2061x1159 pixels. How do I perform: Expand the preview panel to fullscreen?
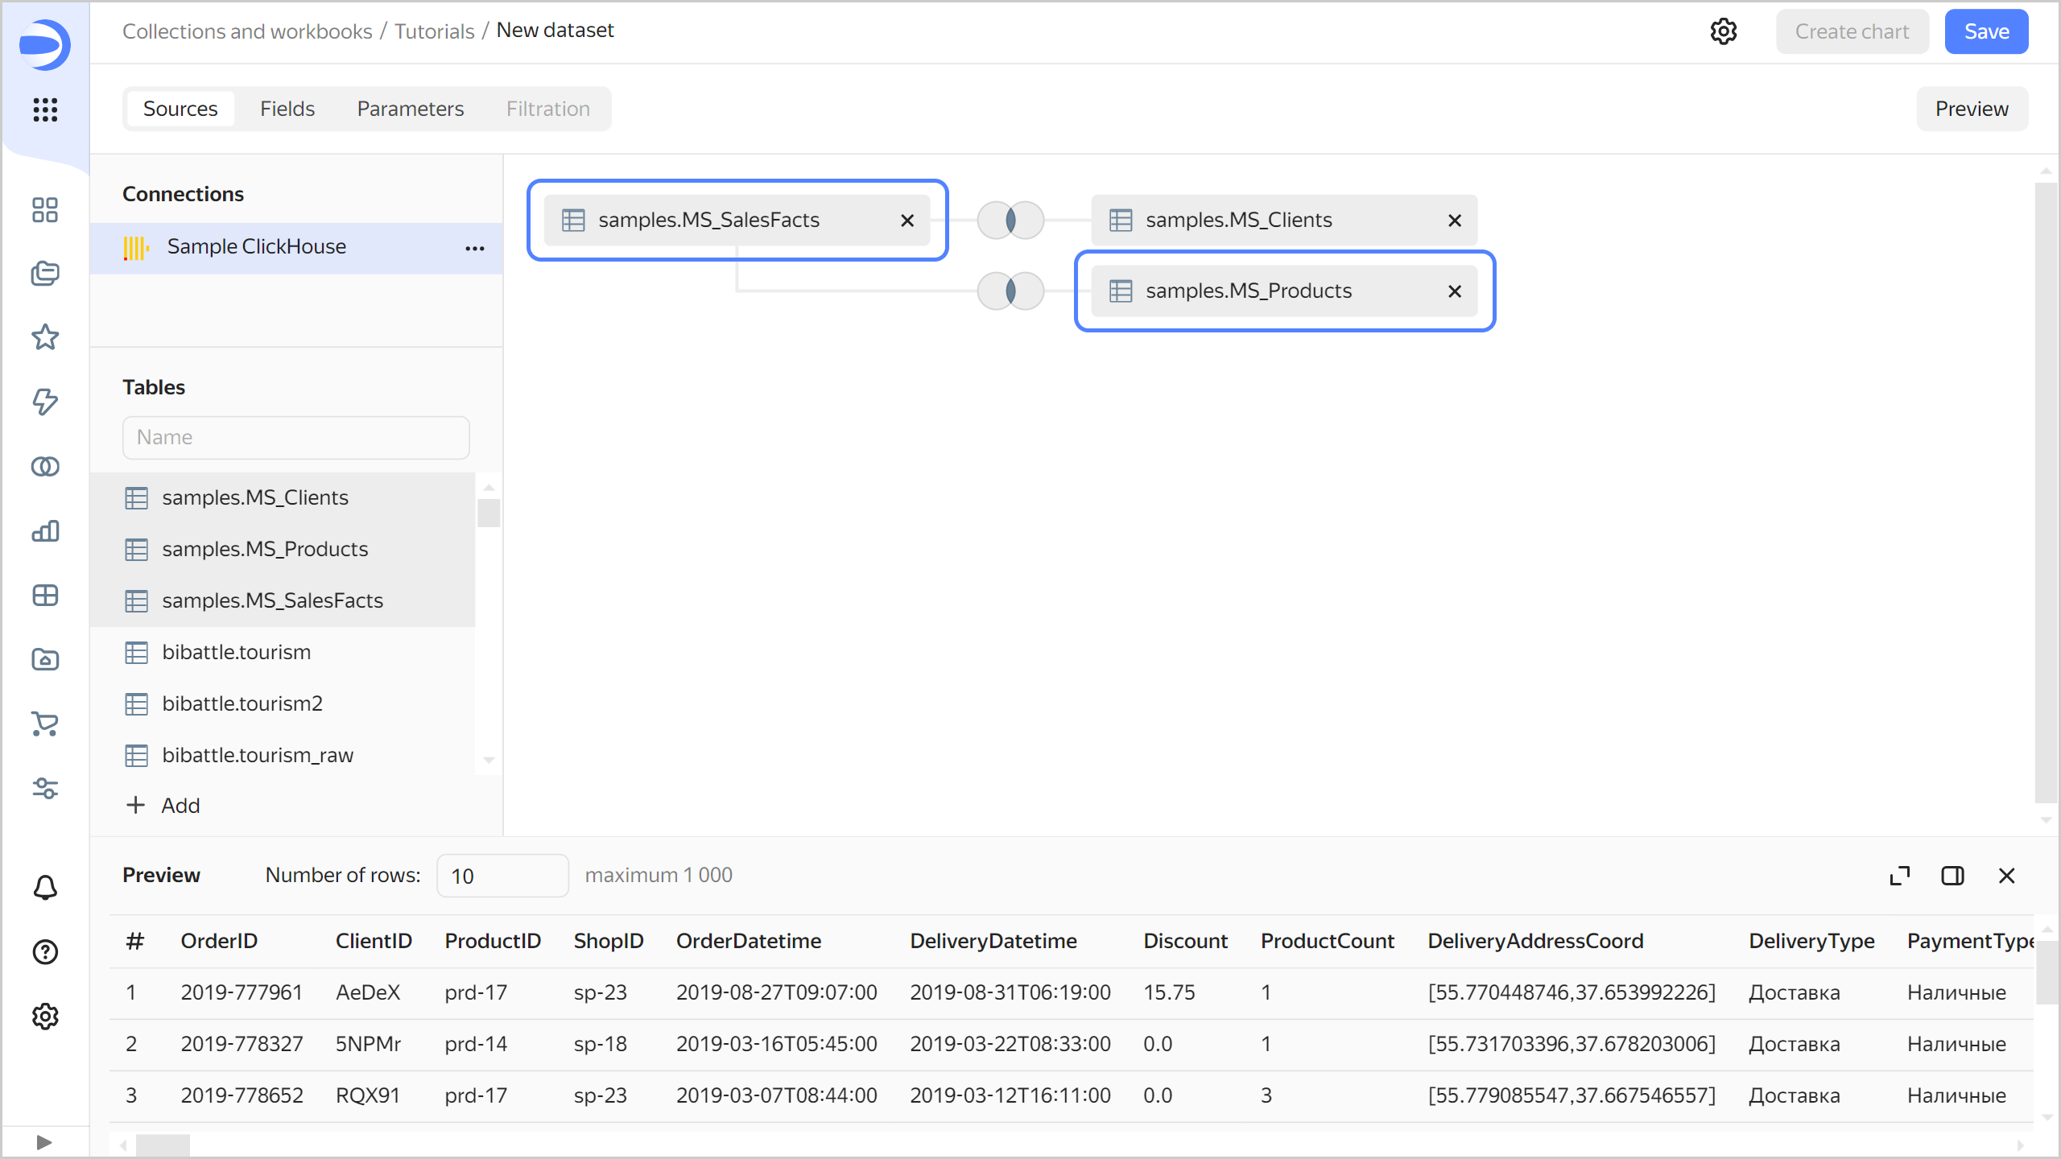coord(1900,876)
